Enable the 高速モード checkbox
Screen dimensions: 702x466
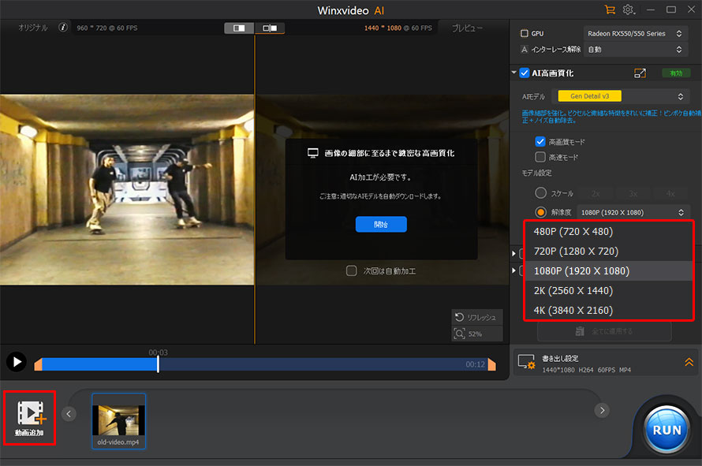click(540, 157)
